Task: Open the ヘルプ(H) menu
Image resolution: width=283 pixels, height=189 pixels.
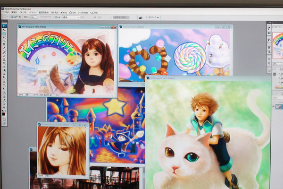Action: pos(94,13)
